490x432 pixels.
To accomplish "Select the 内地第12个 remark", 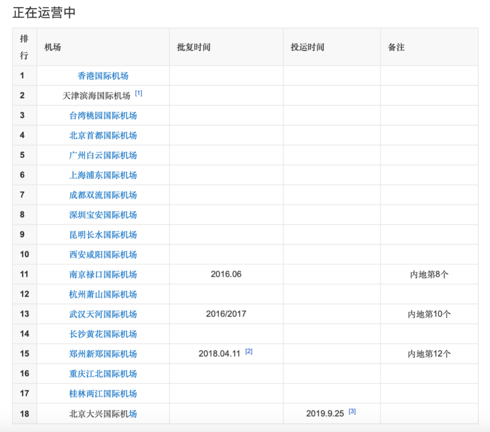I will [429, 353].
